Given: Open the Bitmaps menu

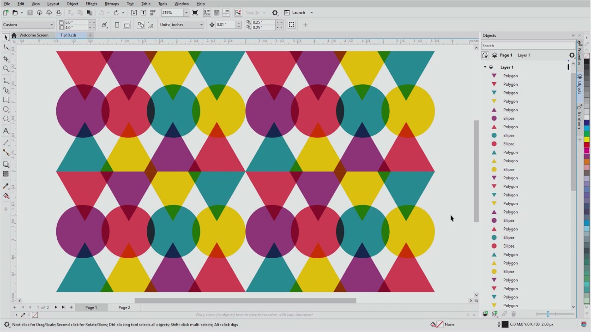Looking at the screenshot, I should point(112,4).
